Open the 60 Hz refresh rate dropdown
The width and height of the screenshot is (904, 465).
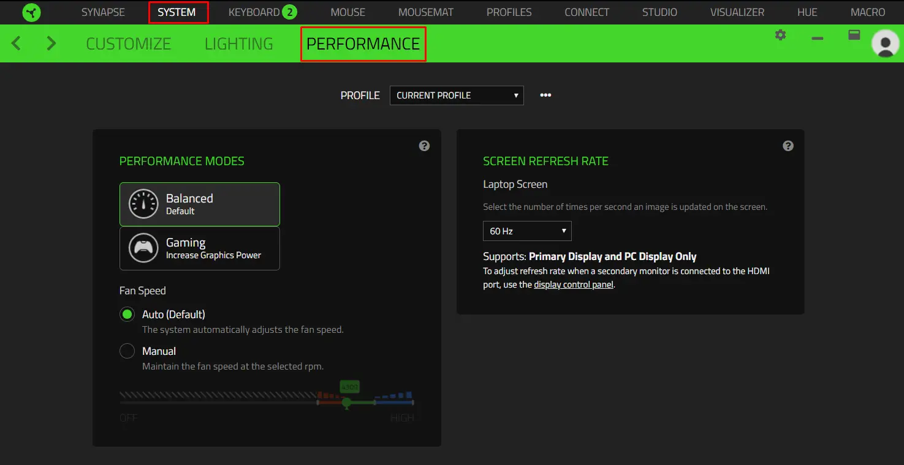[526, 231]
